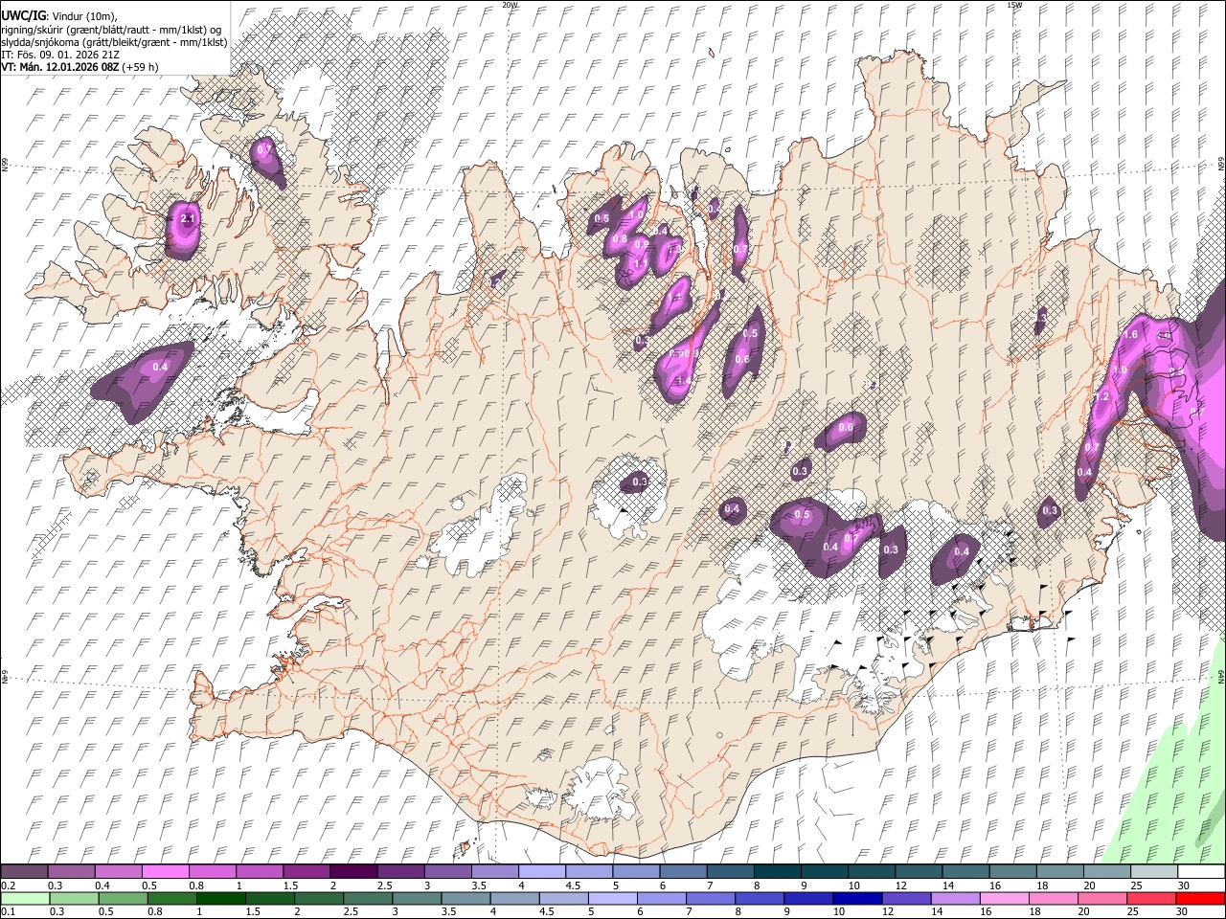Click the IT: Fös. 09. 01. 2026 21Z line
Viewport: 1226px width, 919px height.
click(61, 55)
